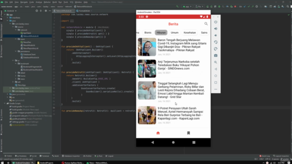Click emulator sidebar back triangle

click(x=216, y=69)
